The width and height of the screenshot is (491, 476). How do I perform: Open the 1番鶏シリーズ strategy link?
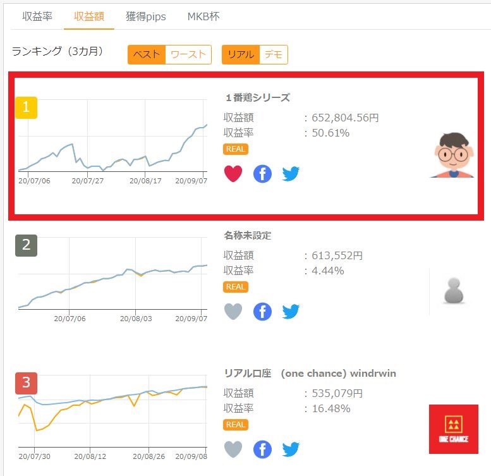click(x=258, y=97)
